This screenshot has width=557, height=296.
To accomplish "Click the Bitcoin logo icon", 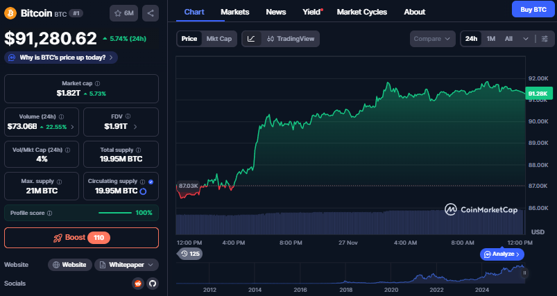I will pos(10,13).
